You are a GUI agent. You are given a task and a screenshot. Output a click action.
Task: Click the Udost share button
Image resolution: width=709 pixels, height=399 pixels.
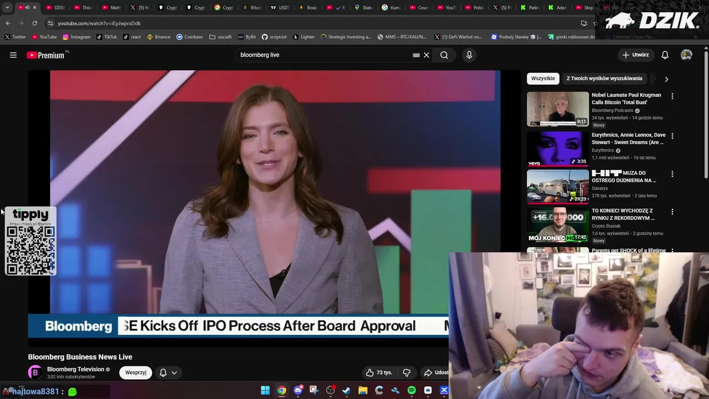435,372
